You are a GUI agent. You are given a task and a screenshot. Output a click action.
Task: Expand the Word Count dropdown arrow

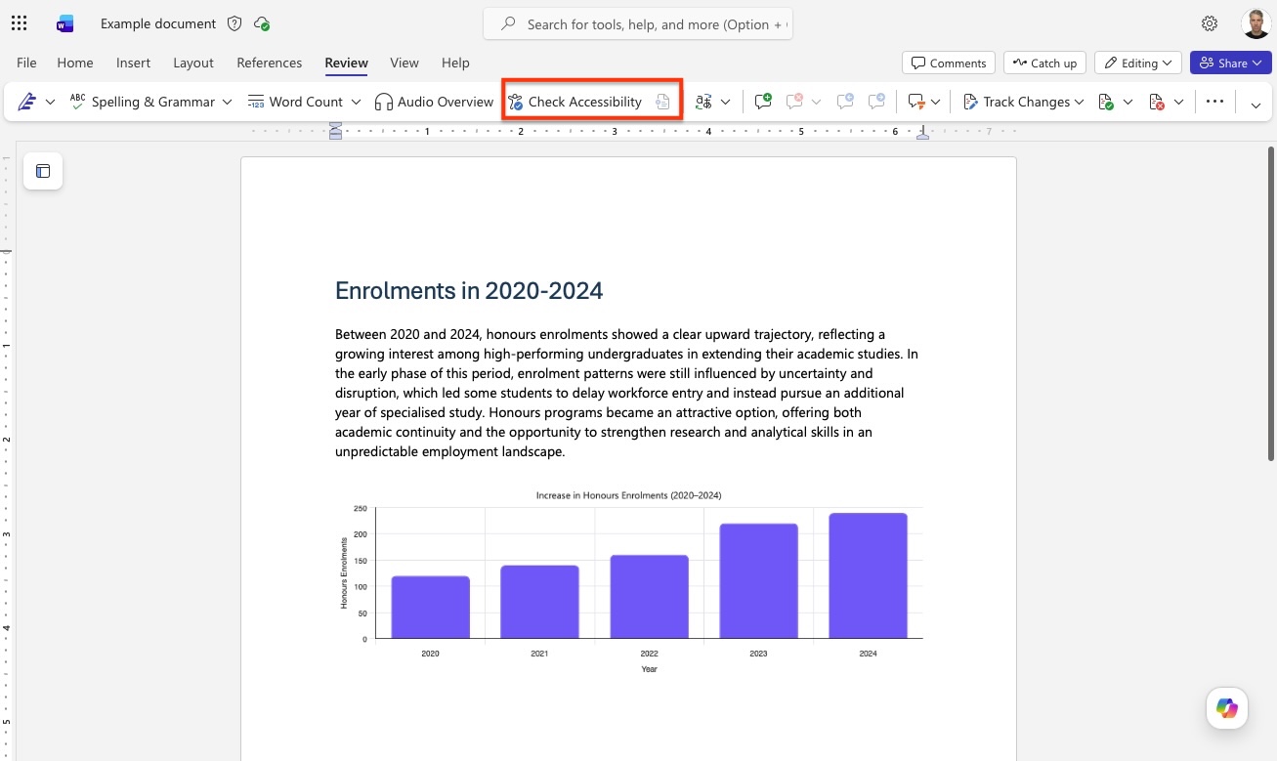tap(356, 102)
